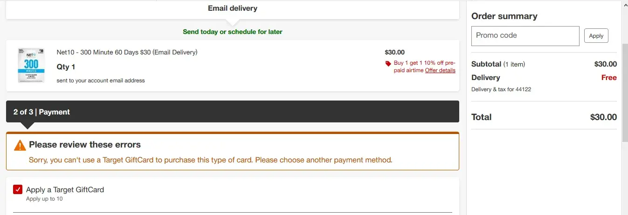This screenshot has height=215, width=628.
Task: Click the scrollbar up arrow
Action: click(625, 4)
